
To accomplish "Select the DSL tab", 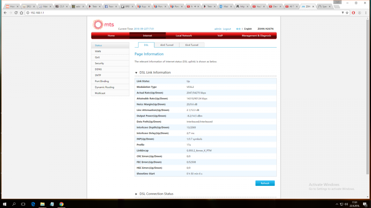I will 146,45.
